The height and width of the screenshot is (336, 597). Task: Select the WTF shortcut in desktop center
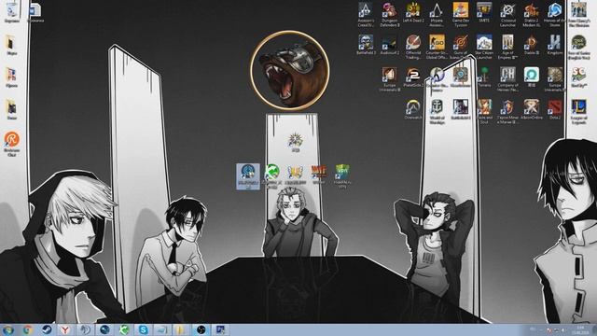(x=319, y=175)
